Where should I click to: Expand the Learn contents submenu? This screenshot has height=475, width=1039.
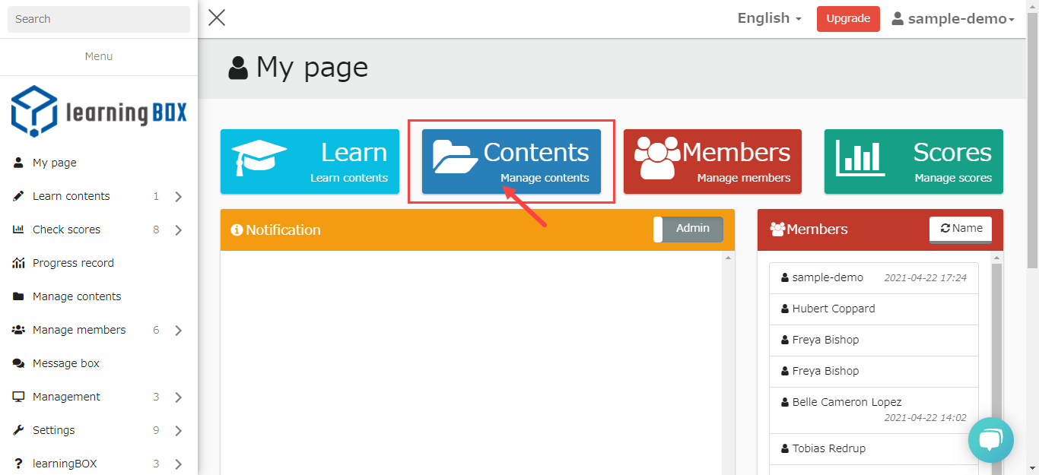178,197
